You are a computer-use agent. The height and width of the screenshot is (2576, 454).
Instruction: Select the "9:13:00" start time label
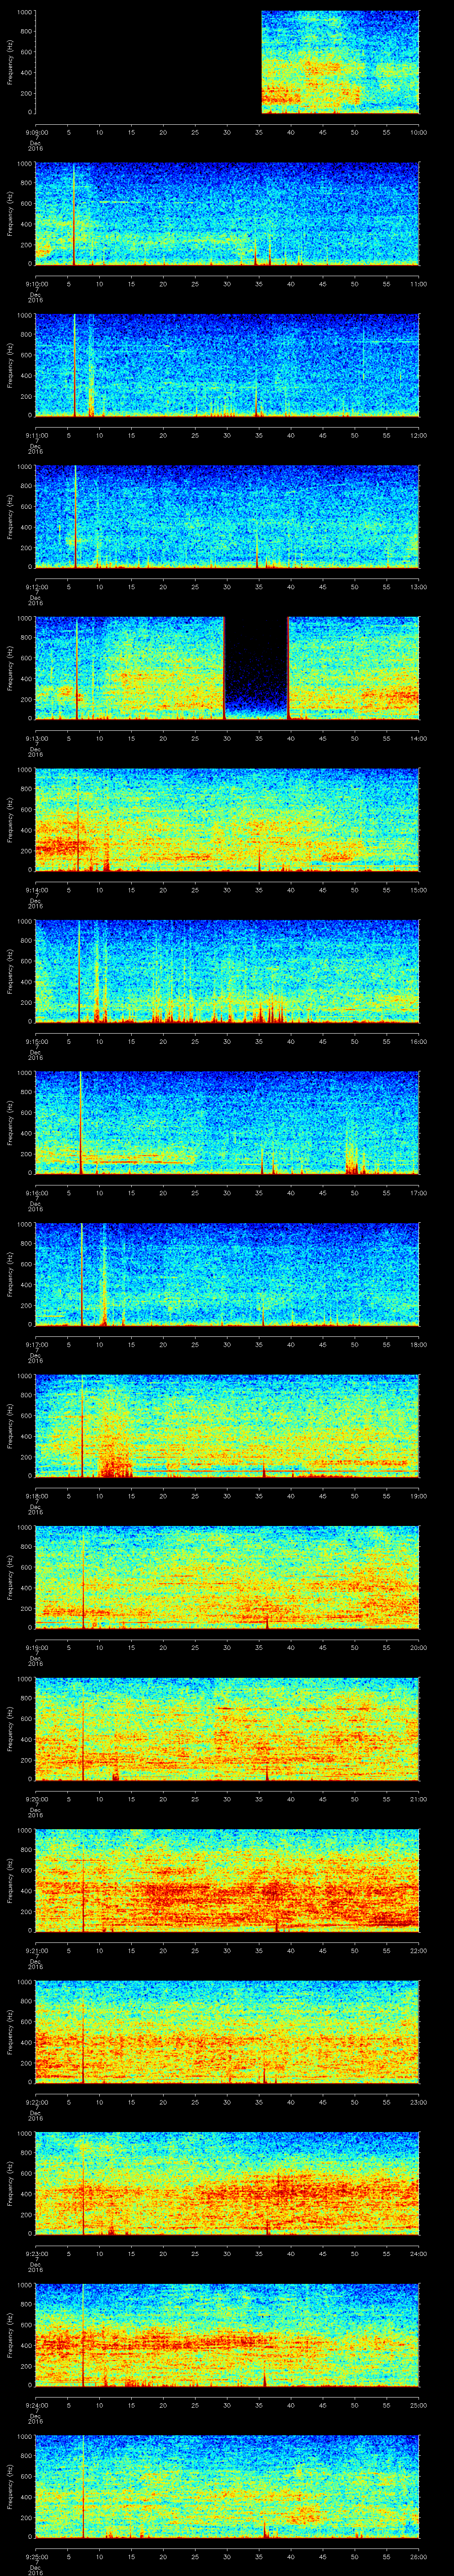tap(36, 738)
